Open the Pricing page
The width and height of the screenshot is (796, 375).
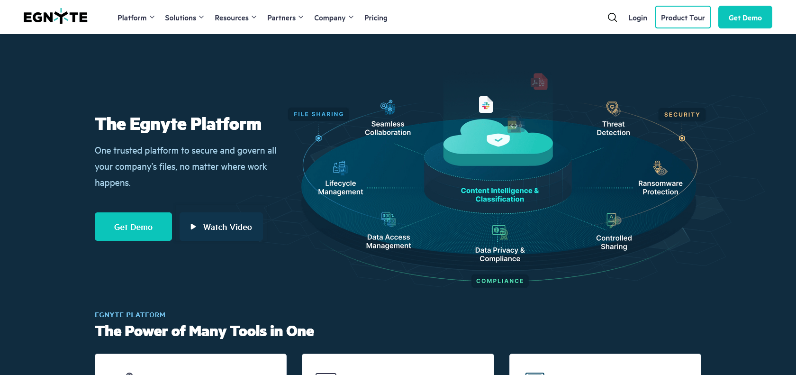(x=376, y=18)
